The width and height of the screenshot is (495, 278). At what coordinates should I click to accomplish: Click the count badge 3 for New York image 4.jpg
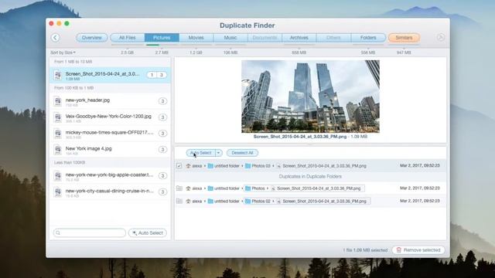pos(162,149)
